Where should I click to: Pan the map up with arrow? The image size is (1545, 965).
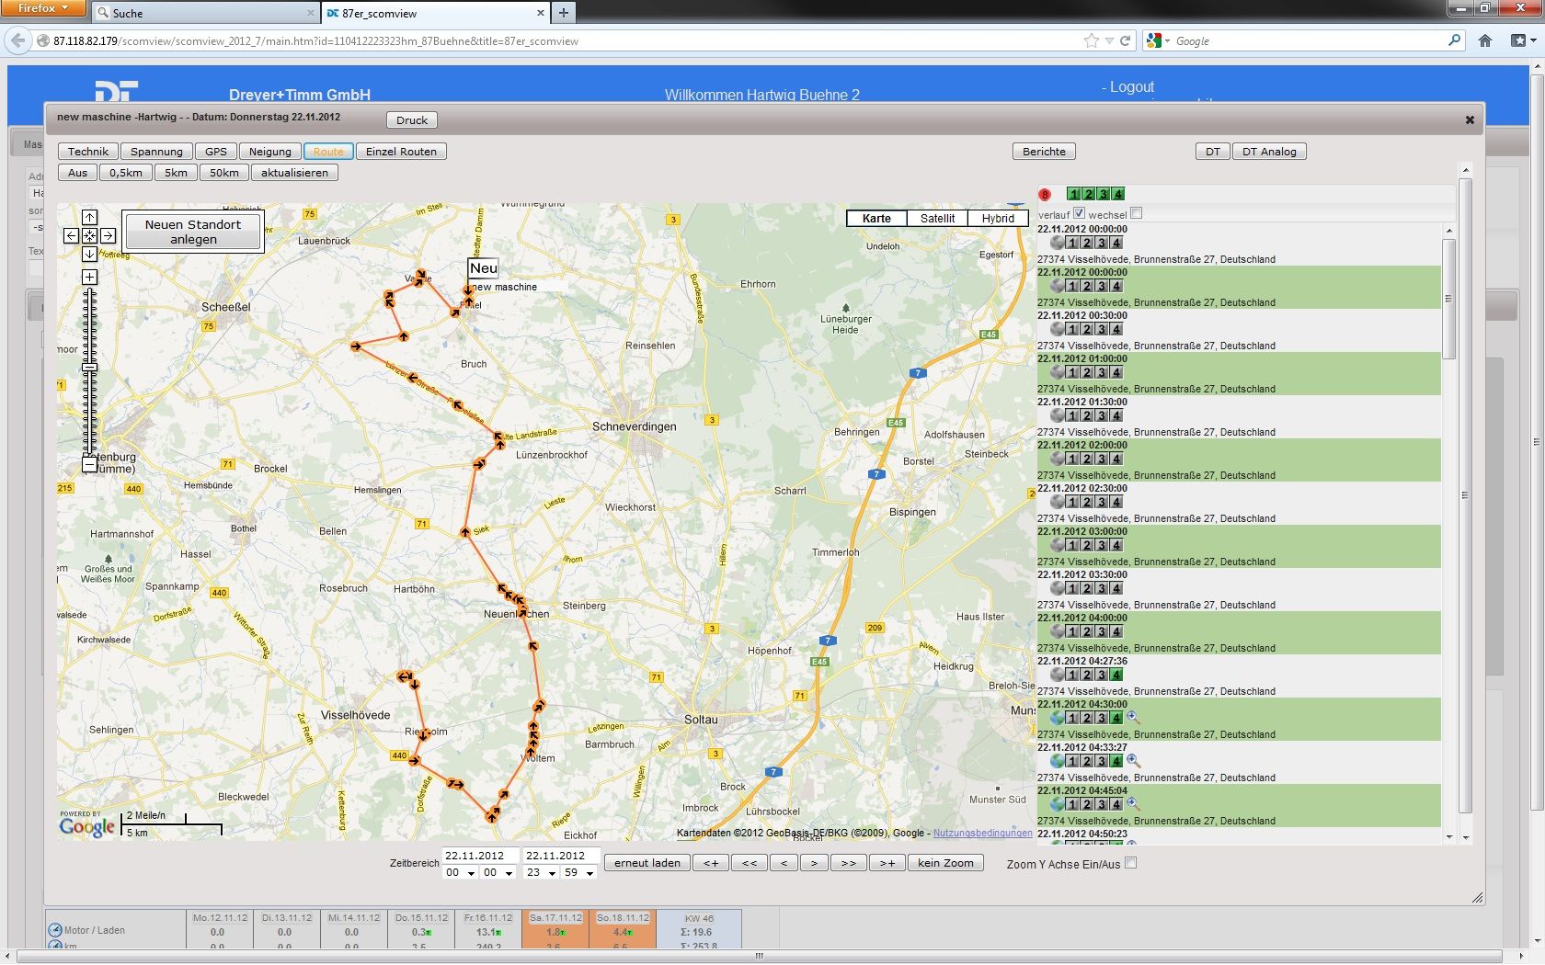pos(89,218)
